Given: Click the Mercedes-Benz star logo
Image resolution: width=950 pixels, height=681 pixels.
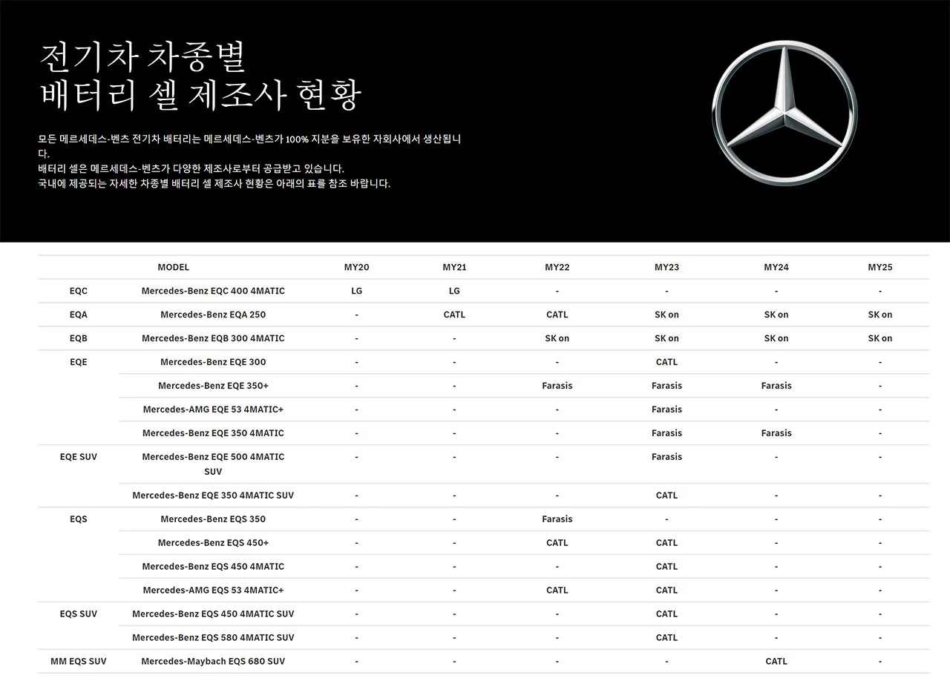Looking at the screenshot, I should click(784, 113).
